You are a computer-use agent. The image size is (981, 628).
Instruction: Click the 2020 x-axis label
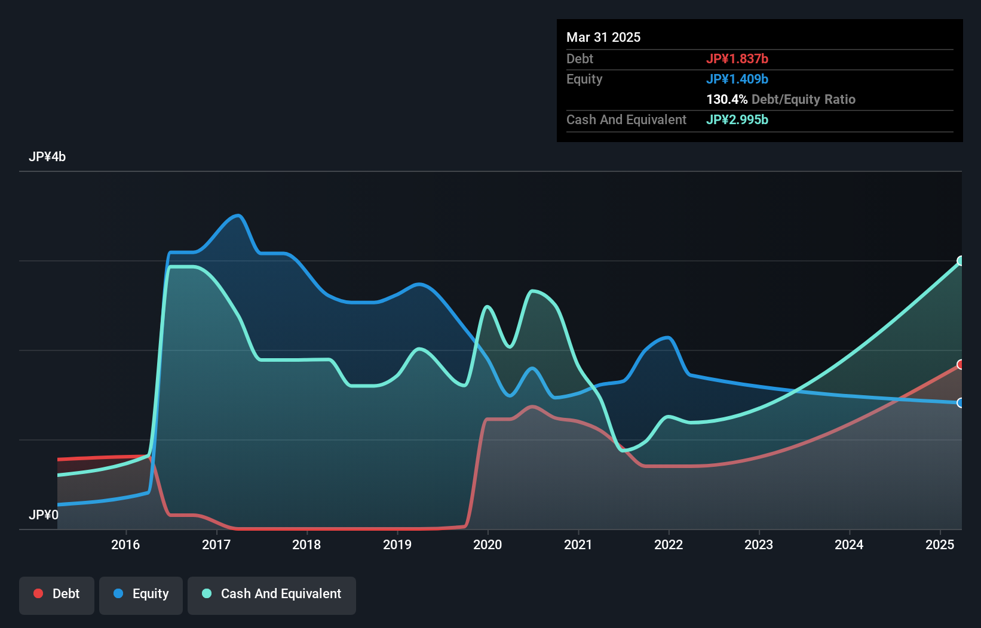coord(488,544)
